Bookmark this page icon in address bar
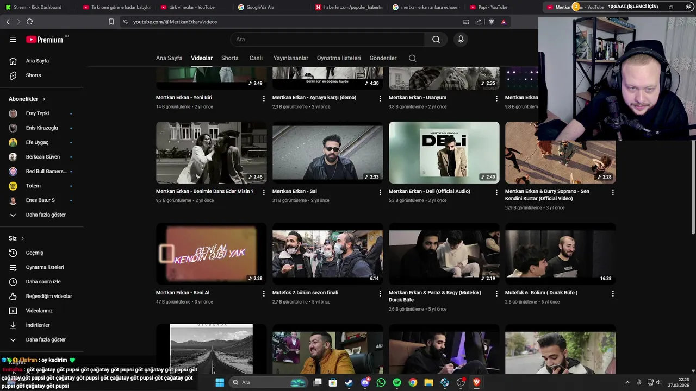 point(111,22)
